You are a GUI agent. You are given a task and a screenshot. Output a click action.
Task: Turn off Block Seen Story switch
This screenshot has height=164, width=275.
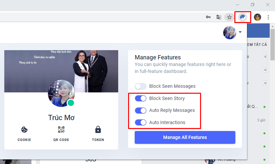pyautogui.click(x=141, y=98)
